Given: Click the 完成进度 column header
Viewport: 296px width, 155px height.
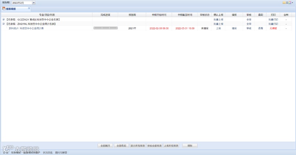Looking at the screenshot, I should click(105, 15).
